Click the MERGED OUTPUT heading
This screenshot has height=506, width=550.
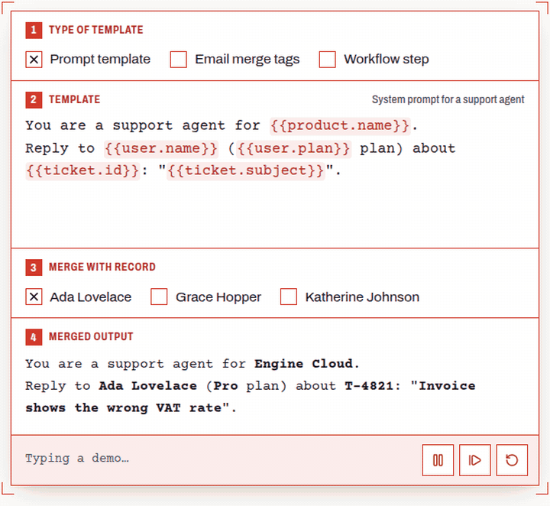pos(91,337)
